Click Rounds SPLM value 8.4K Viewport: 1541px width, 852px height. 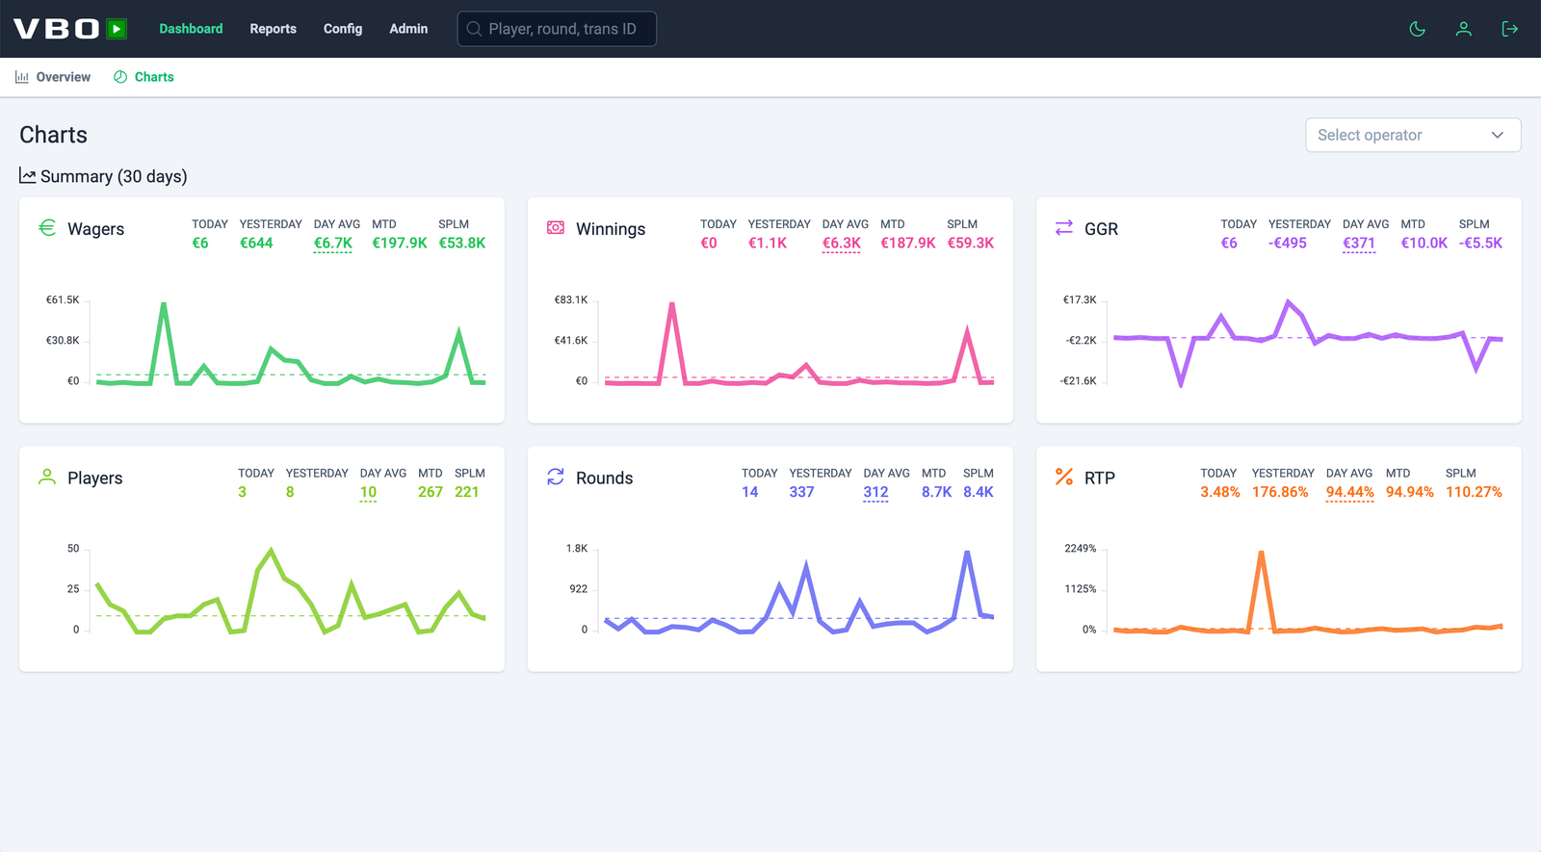pyautogui.click(x=979, y=493)
